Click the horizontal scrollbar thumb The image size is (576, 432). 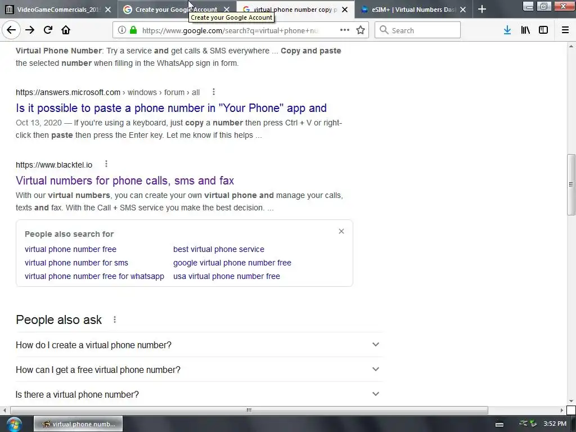249,410
